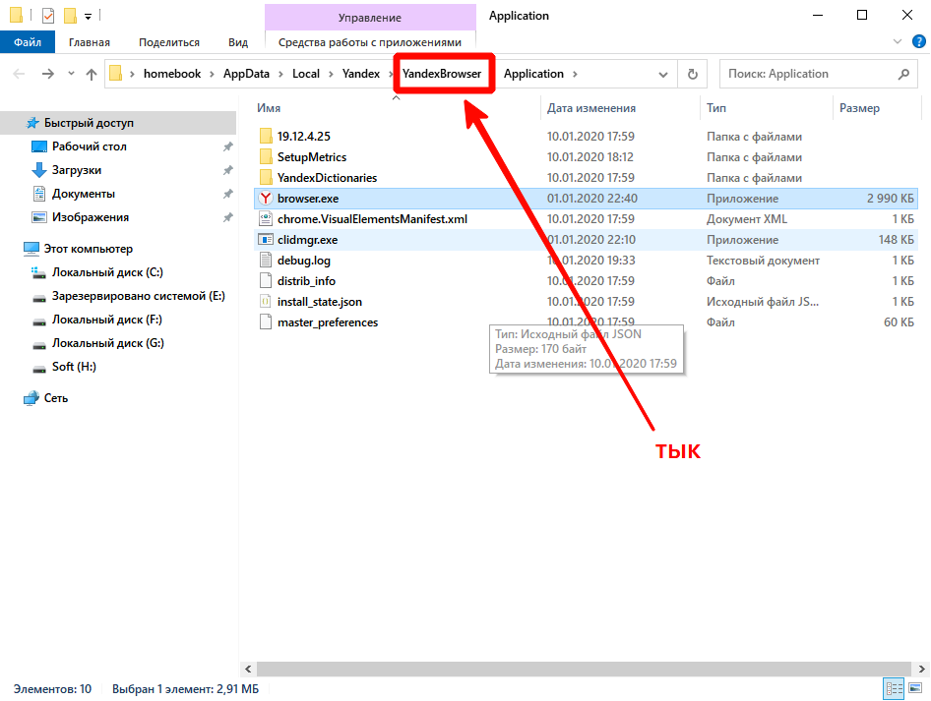Switch to large thumbnails view icon
This screenshot has height=701, width=931.
915,688
